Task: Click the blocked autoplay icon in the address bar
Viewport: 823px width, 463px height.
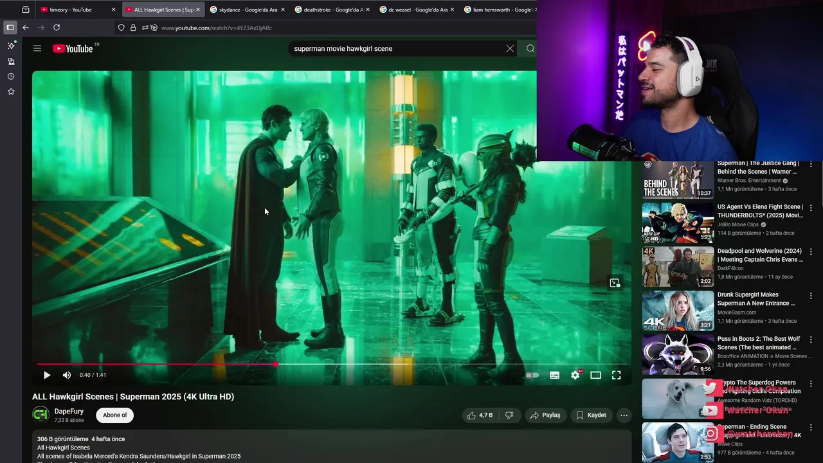Action: pyautogui.click(x=154, y=28)
